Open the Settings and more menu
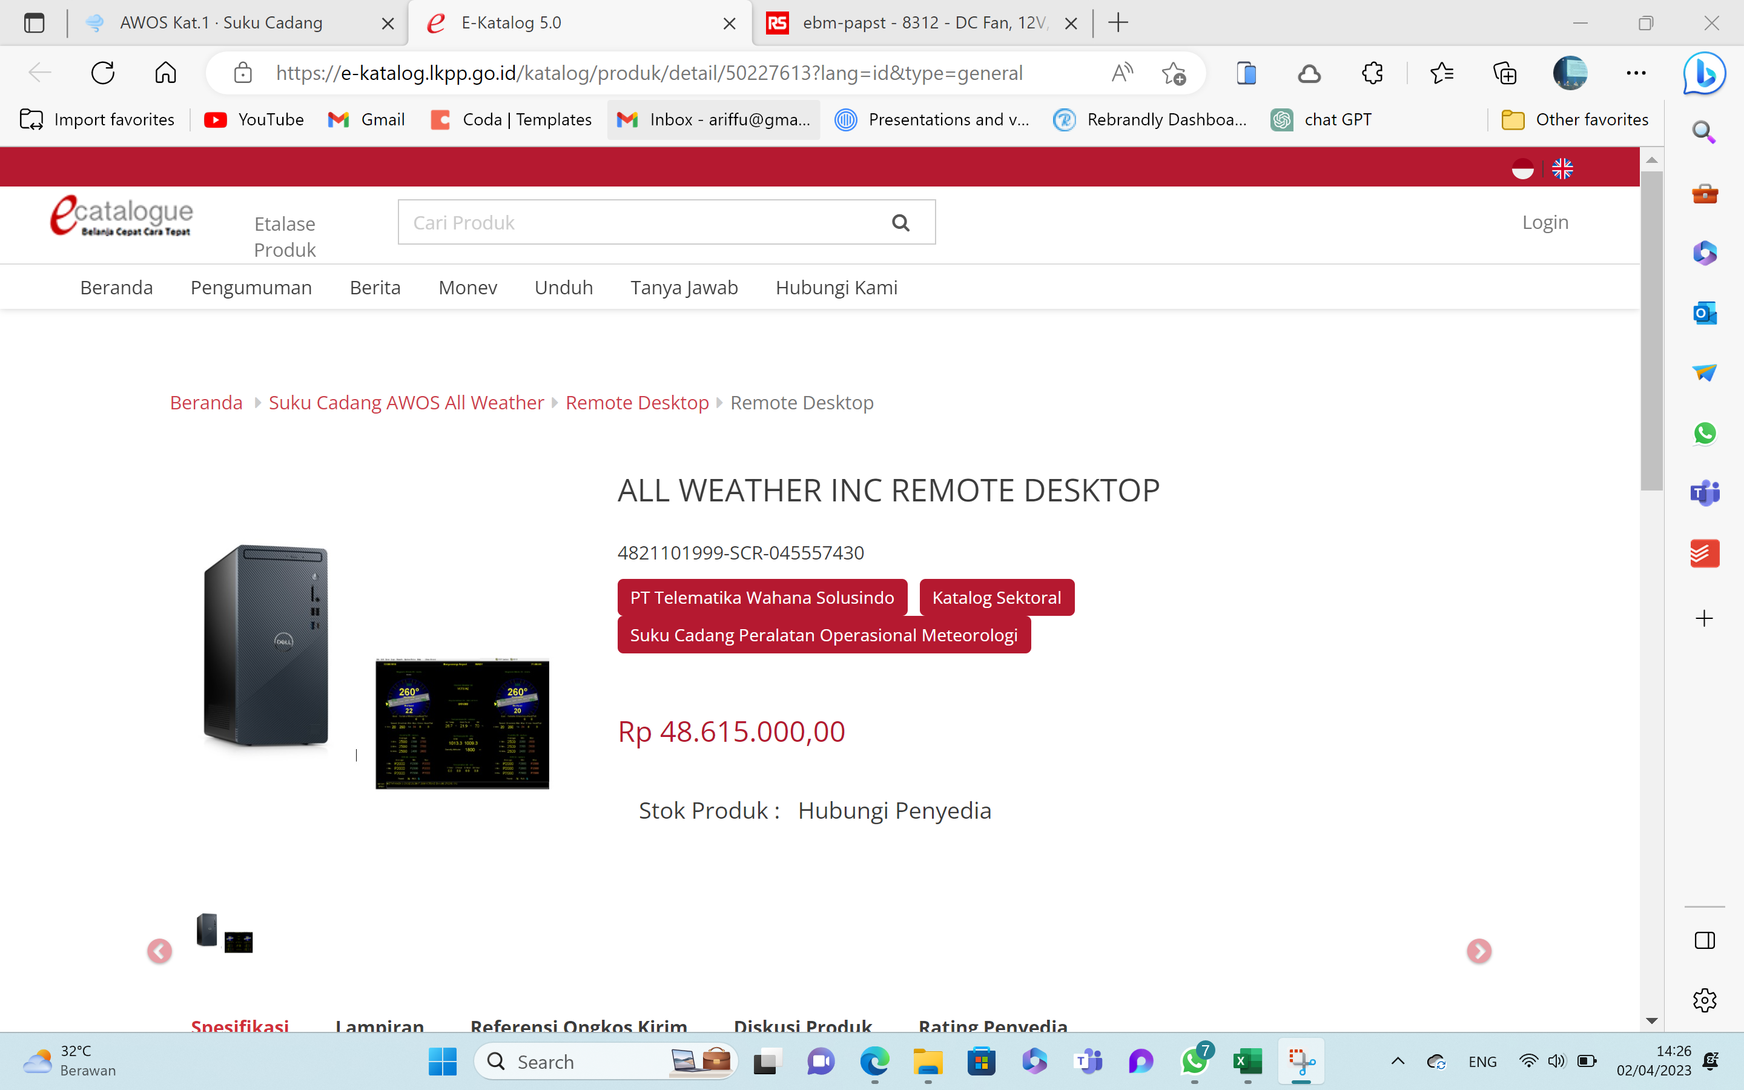Image resolution: width=1744 pixels, height=1090 pixels. click(1634, 72)
